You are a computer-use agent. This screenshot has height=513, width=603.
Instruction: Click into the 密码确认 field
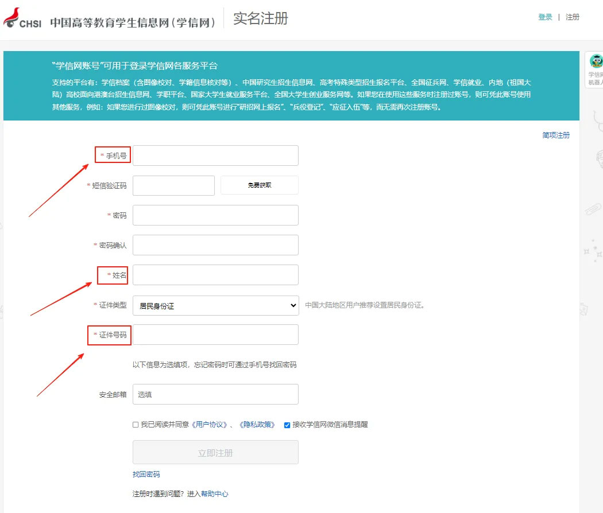pyautogui.click(x=215, y=245)
